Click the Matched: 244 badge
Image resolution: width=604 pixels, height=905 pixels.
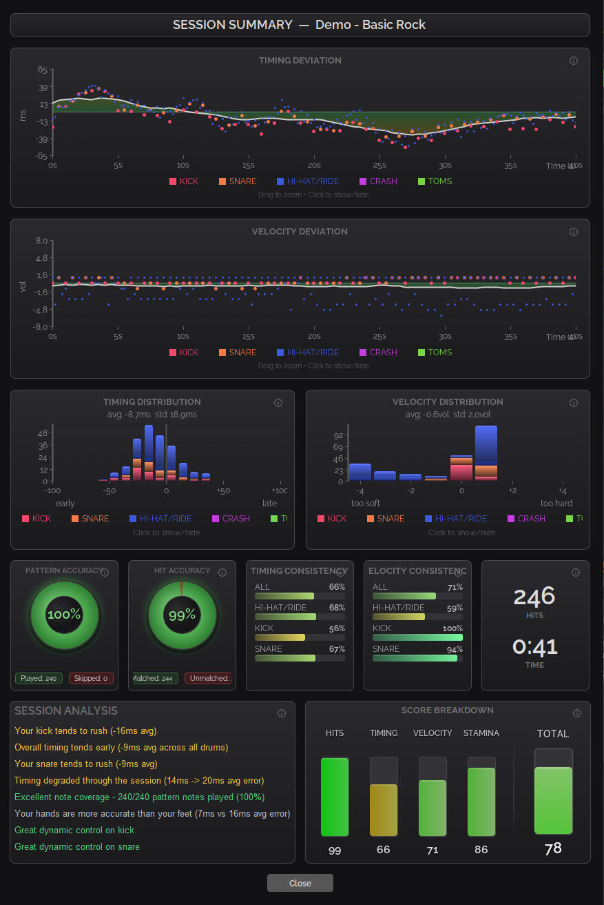pos(155,678)
